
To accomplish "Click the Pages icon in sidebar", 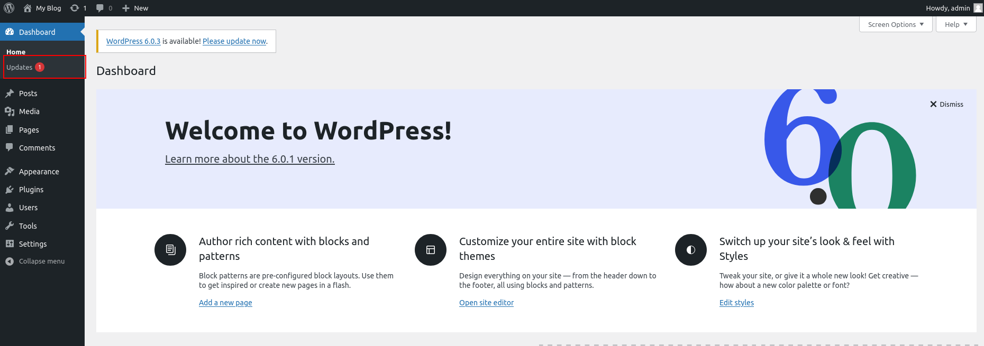I will pyautogui.click(x=10, y=129).
